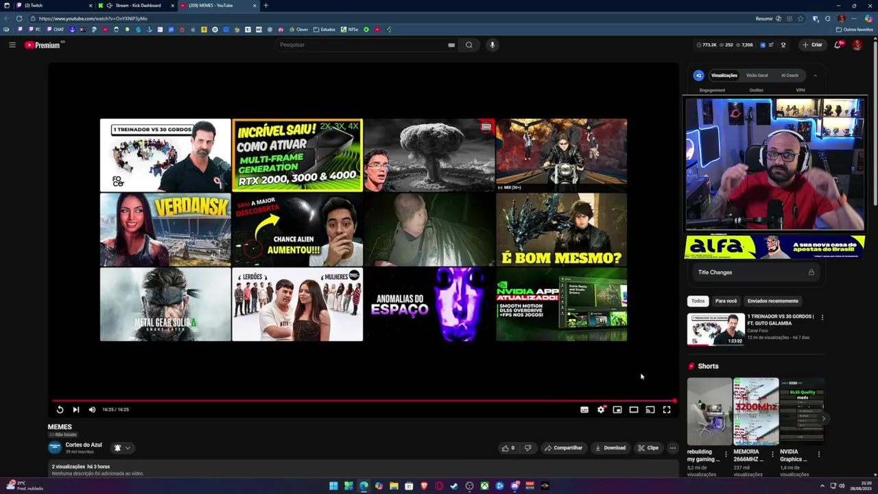Play the Verdansk suggested video
The height and width of the screenshot is (494, 878).
tap(165, 229)
